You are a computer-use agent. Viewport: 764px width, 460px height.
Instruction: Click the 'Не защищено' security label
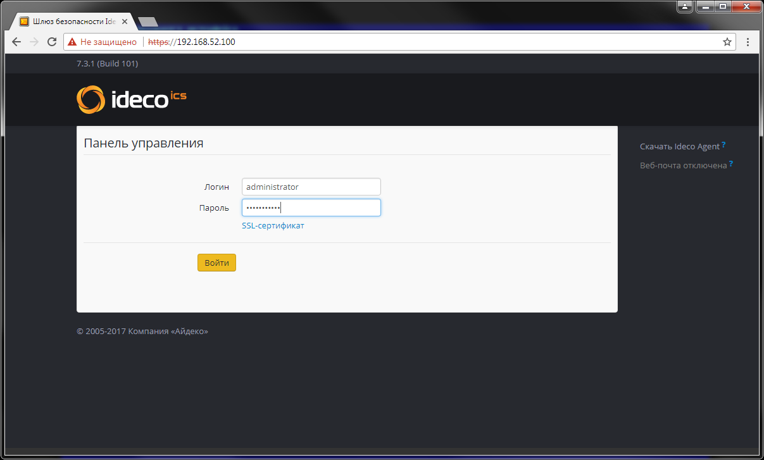108,42
